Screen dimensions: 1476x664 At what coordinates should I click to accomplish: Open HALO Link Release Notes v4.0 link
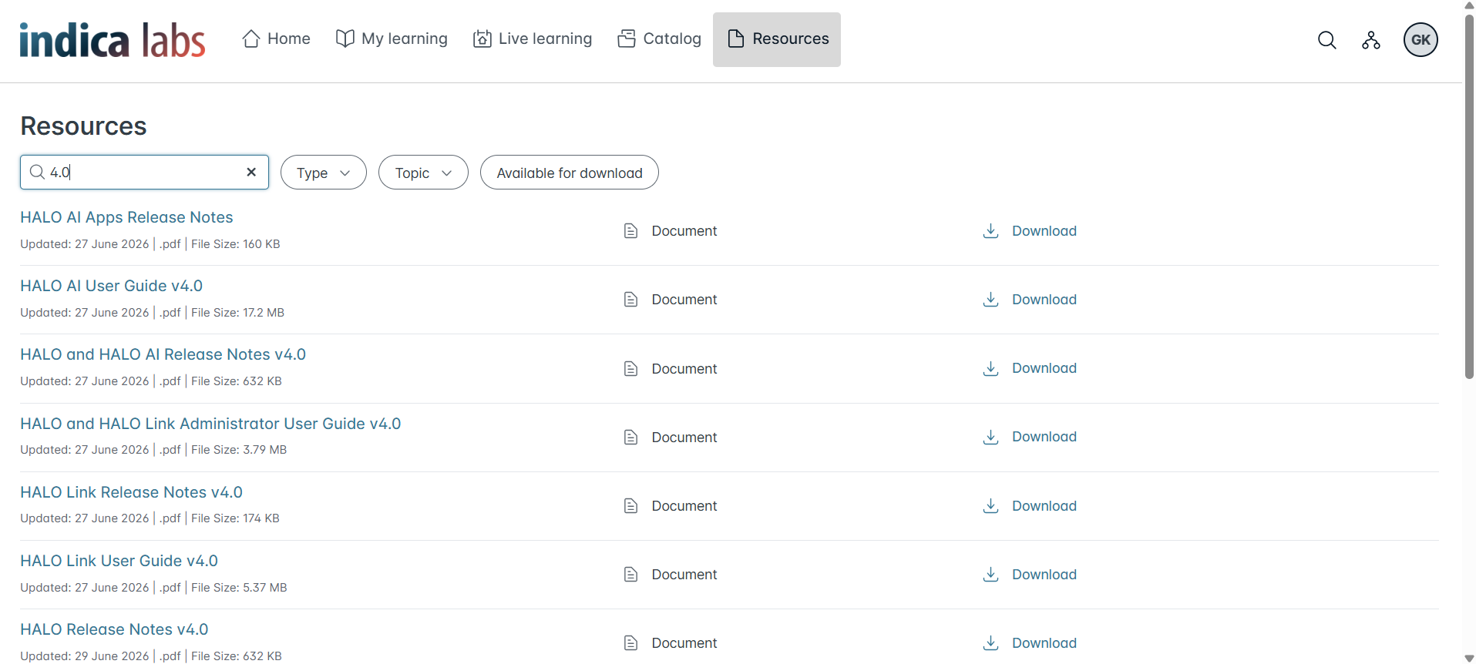(132, 492)
